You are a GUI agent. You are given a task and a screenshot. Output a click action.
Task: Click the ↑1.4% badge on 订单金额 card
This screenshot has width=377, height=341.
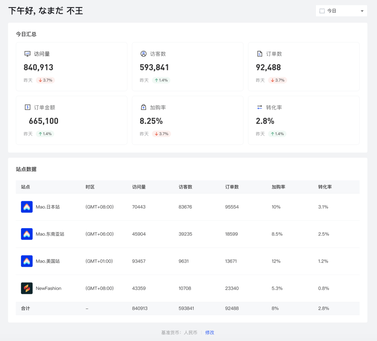(x=45, y=134)
